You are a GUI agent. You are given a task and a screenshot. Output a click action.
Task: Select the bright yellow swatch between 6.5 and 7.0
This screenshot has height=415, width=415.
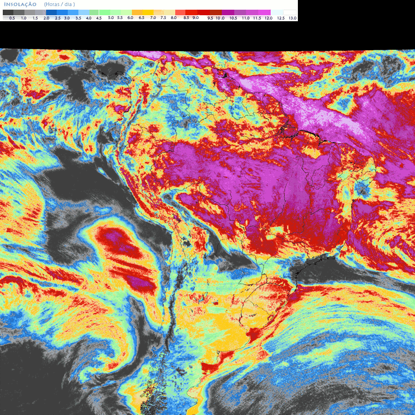point(148,12)
